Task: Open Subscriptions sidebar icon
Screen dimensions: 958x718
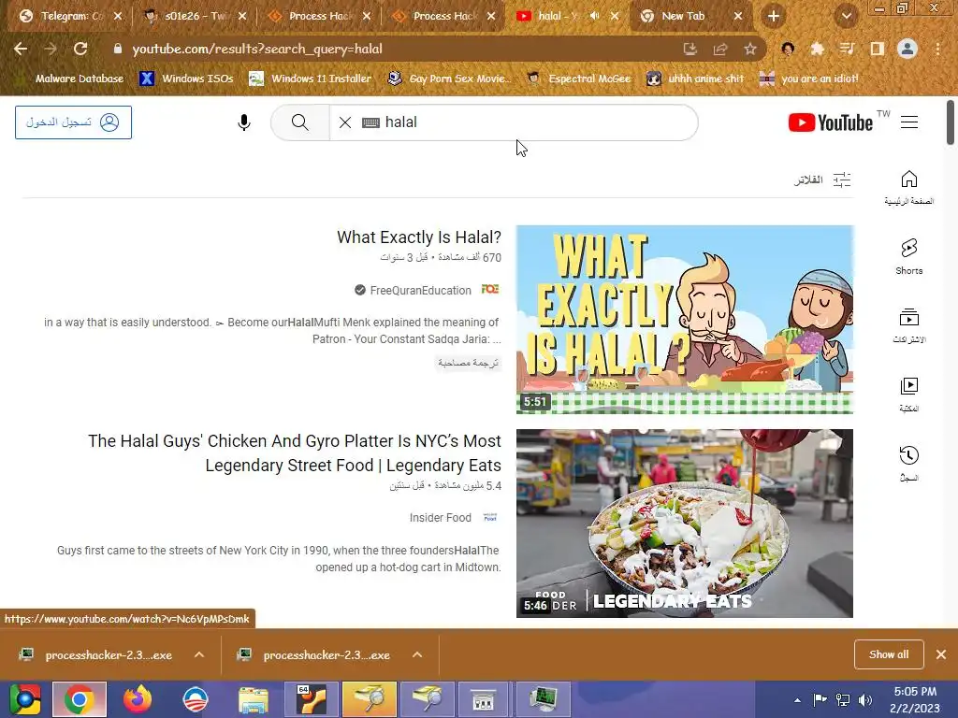Action: click(x=908, y=326)
